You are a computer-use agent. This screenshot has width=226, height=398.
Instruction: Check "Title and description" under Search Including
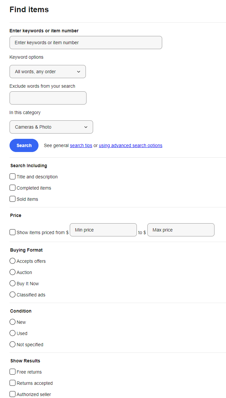point(12,176)
